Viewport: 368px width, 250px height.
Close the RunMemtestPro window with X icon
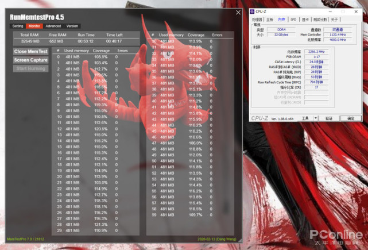(x=238, y=13)
